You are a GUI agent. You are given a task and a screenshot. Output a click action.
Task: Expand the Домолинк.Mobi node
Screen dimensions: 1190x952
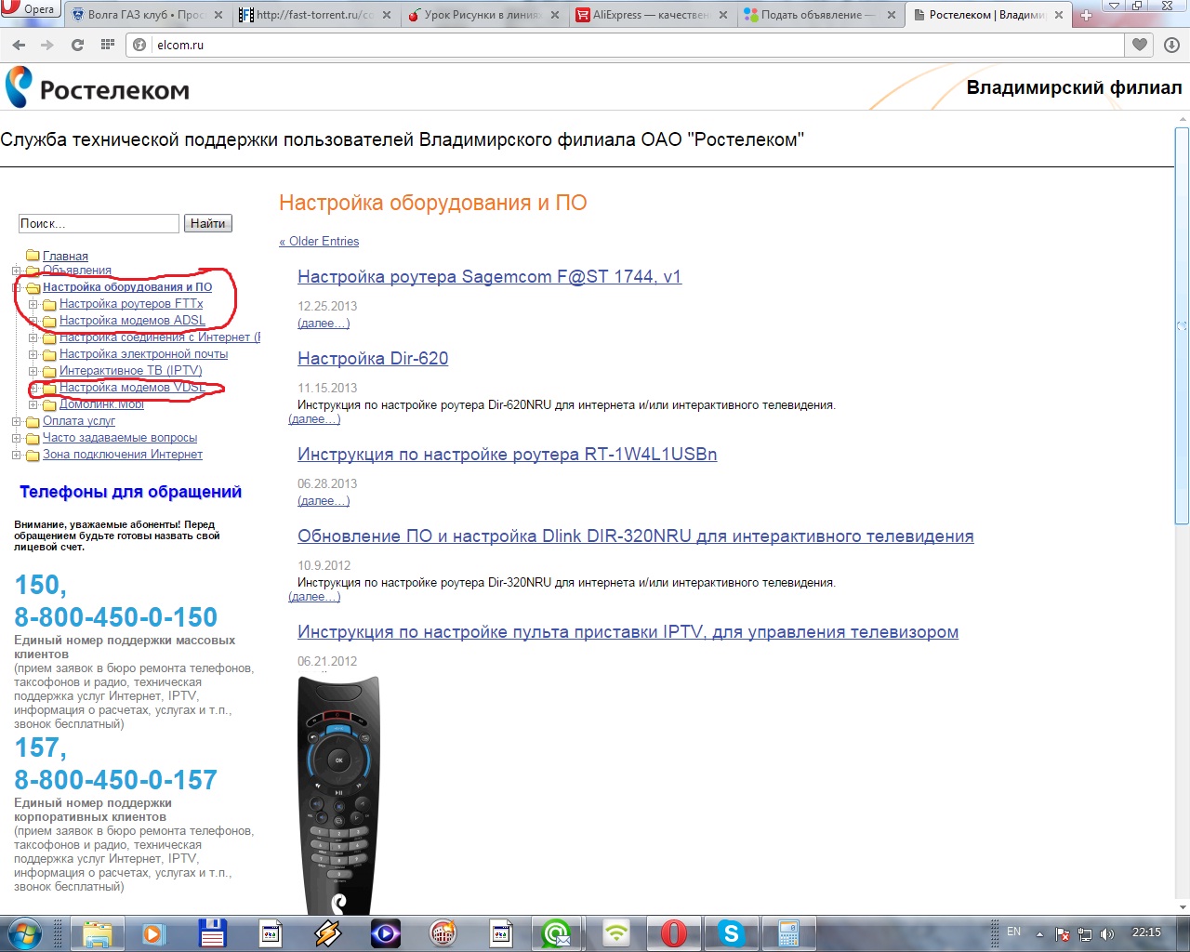click(x=33, y=404)
